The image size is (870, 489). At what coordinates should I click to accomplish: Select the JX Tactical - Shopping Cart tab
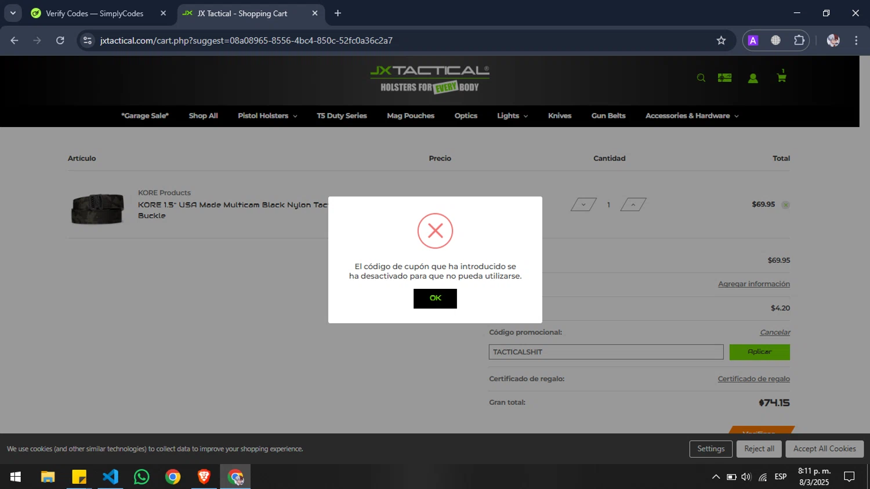pyautogui.click(x=242, y=13)
